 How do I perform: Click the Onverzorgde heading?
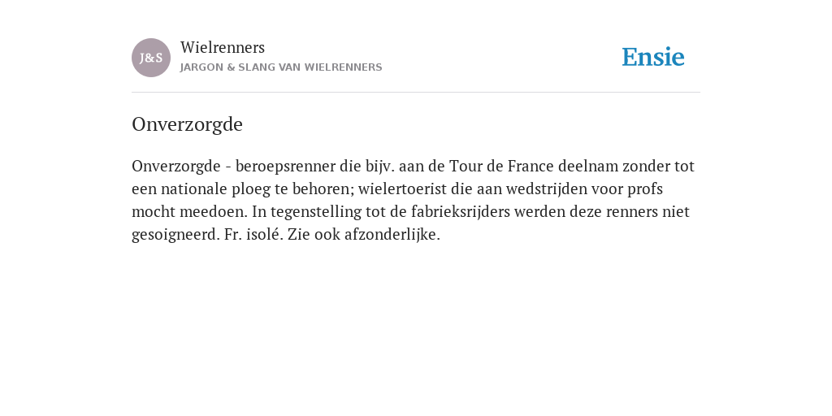188,124
